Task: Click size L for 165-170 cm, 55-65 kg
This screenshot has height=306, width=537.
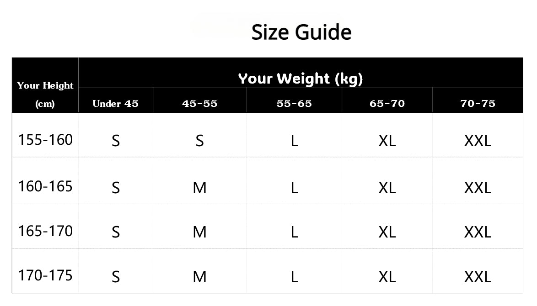Action: (x=294, y=232)
